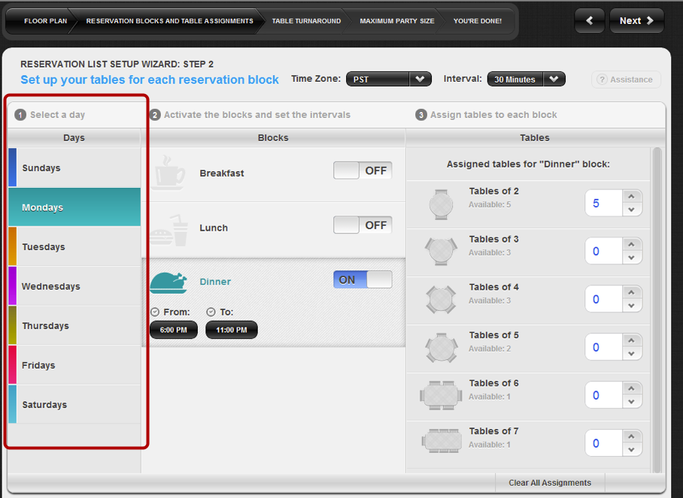The image size is (683, 498).
Task: Click the Tables of 3 quantity field
Action: coord(604,251)
